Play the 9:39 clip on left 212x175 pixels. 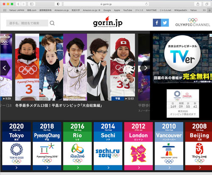[6, 98]
